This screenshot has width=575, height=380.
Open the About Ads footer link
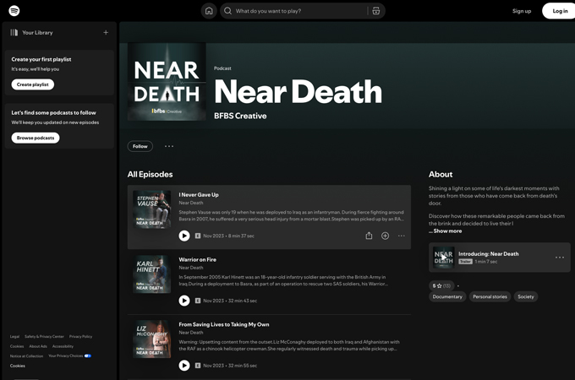(x=38, y=346)
